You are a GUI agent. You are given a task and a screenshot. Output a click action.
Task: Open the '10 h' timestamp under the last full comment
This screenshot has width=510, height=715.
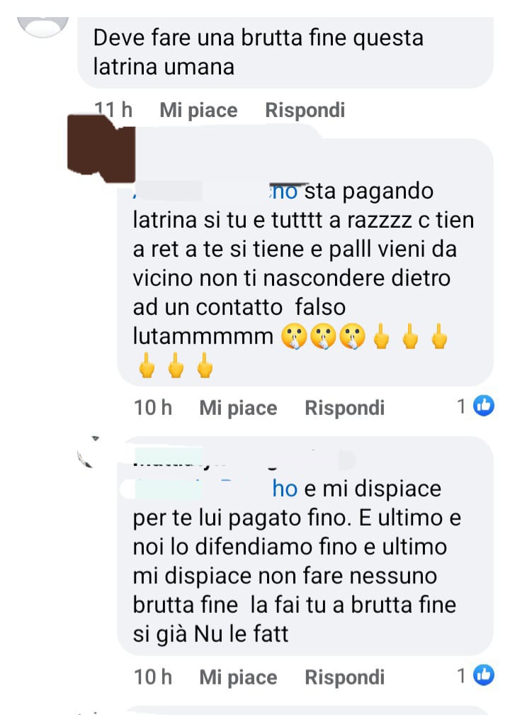click(x=153, y=677)
